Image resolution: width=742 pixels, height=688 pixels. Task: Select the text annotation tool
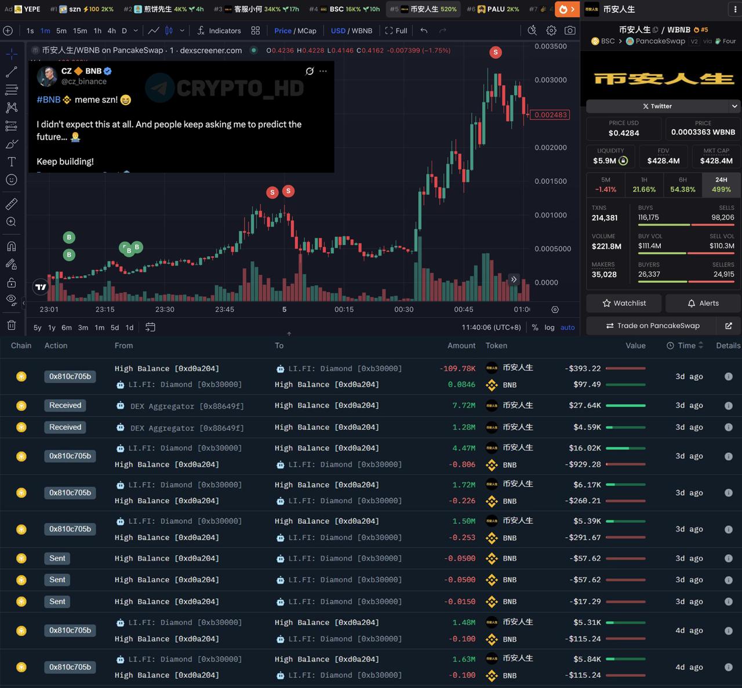(x=12, y=162)
